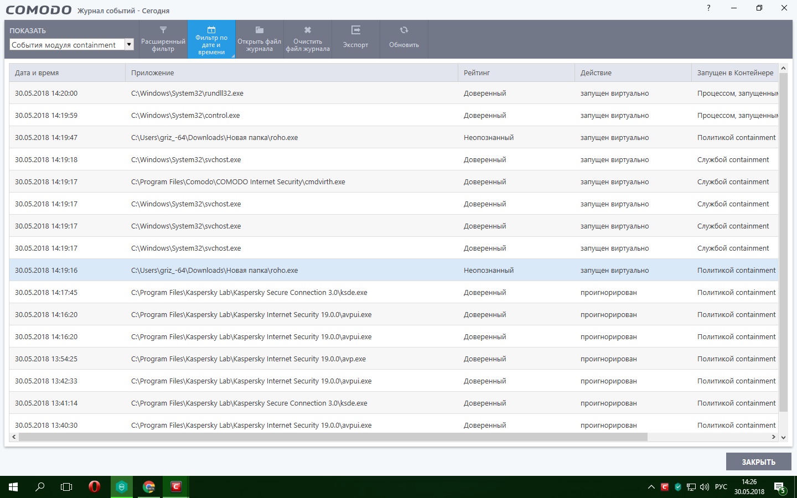
Task: Open the help question mark icon
Action: tap(708, 8)
